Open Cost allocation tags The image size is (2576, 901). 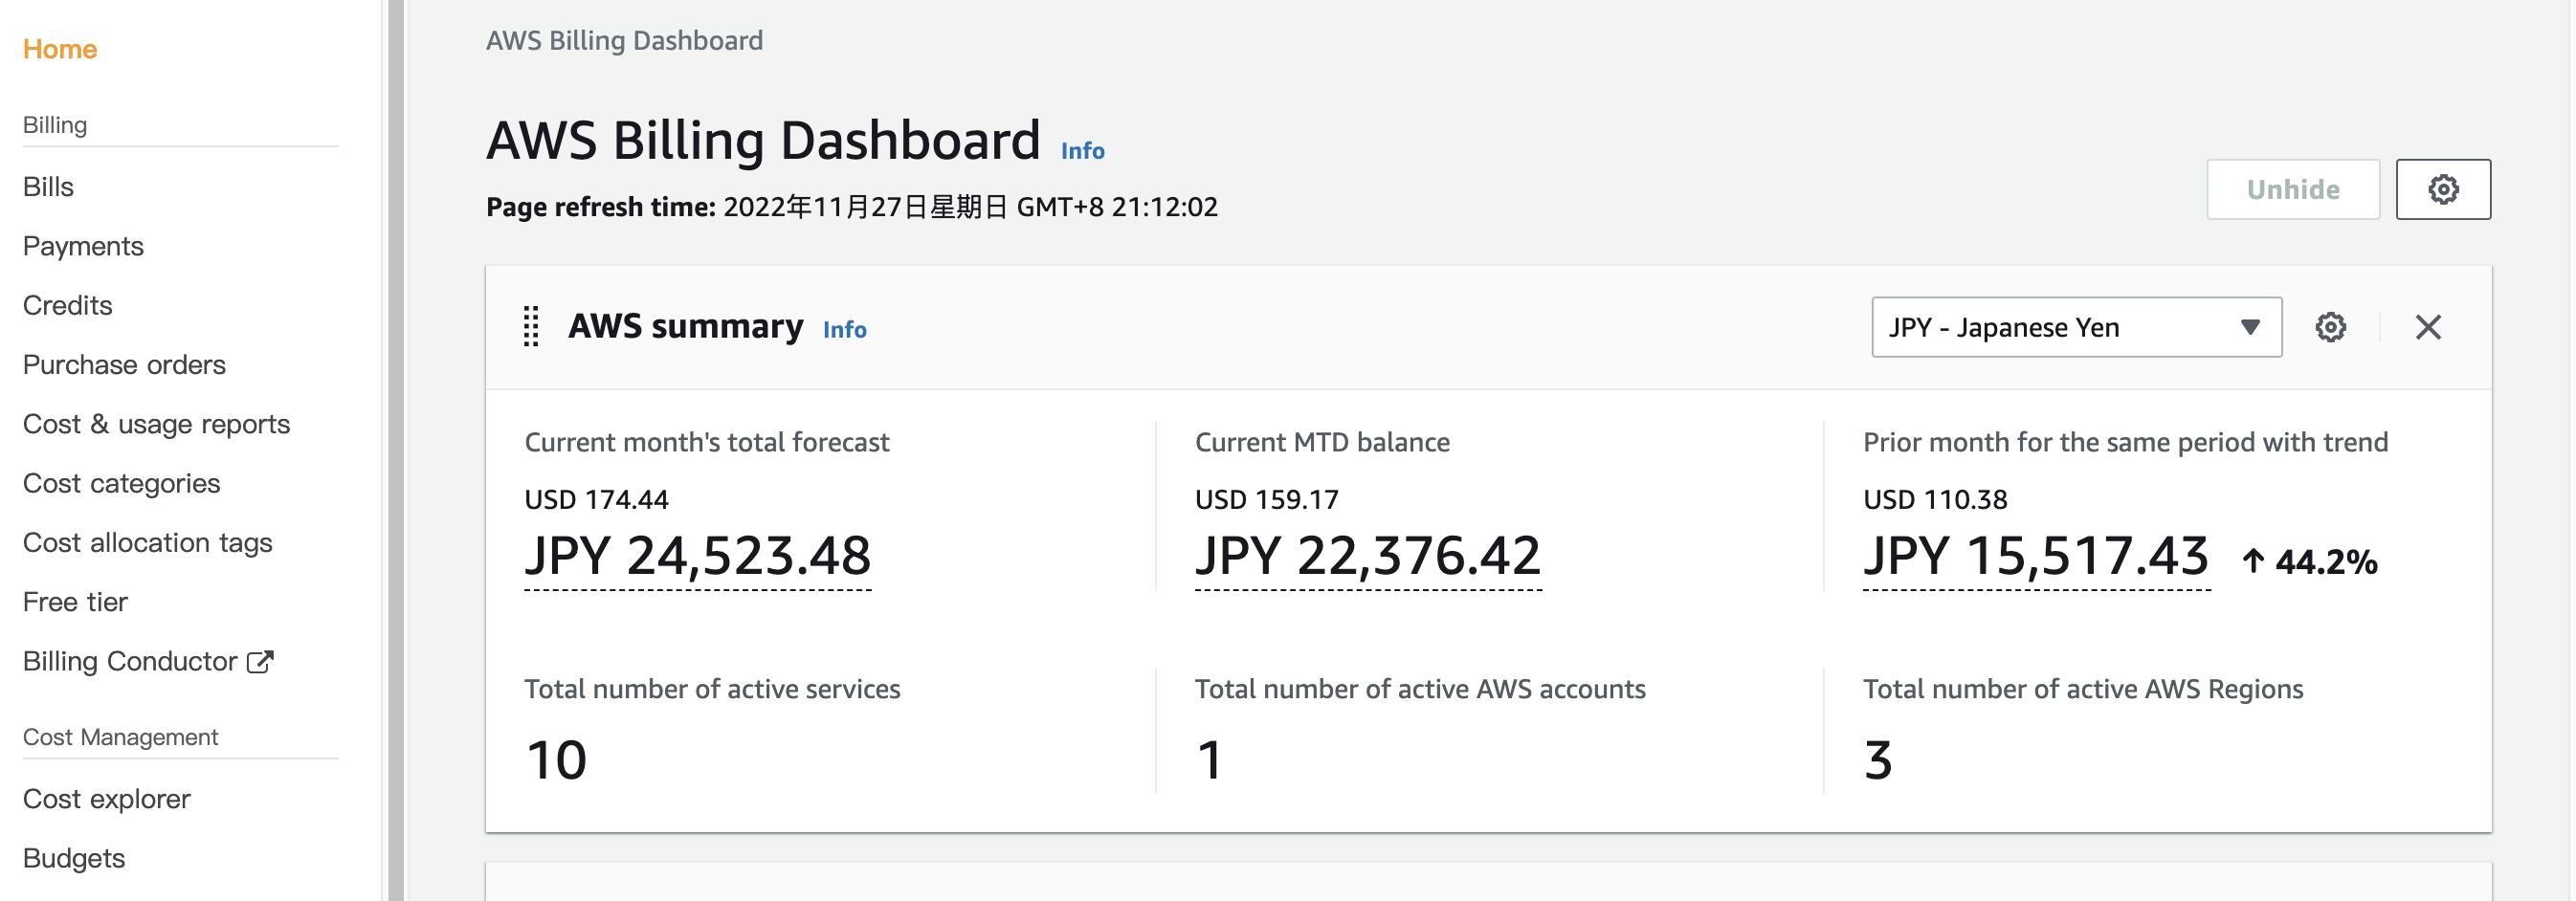[x=147, y=543]
